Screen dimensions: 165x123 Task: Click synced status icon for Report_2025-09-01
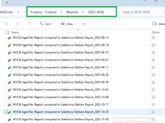pyautogui.click(x=153, y=60)
